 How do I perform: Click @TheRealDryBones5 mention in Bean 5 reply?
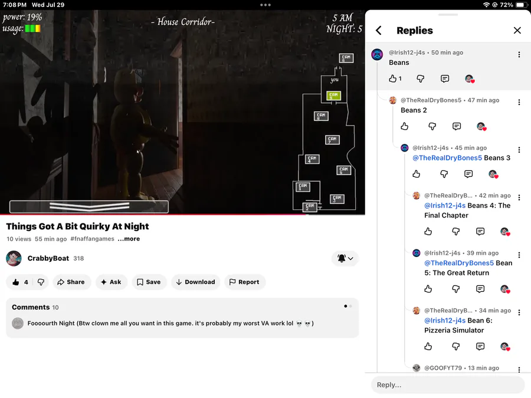point(459,263)
